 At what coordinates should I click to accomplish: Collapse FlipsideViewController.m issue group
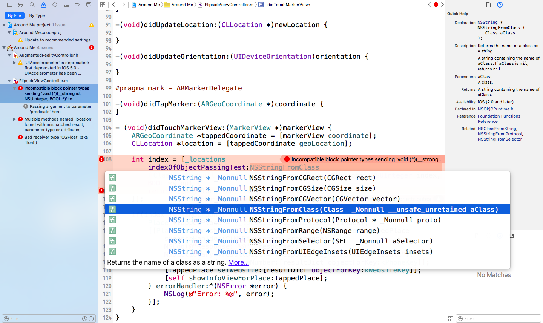9,81
